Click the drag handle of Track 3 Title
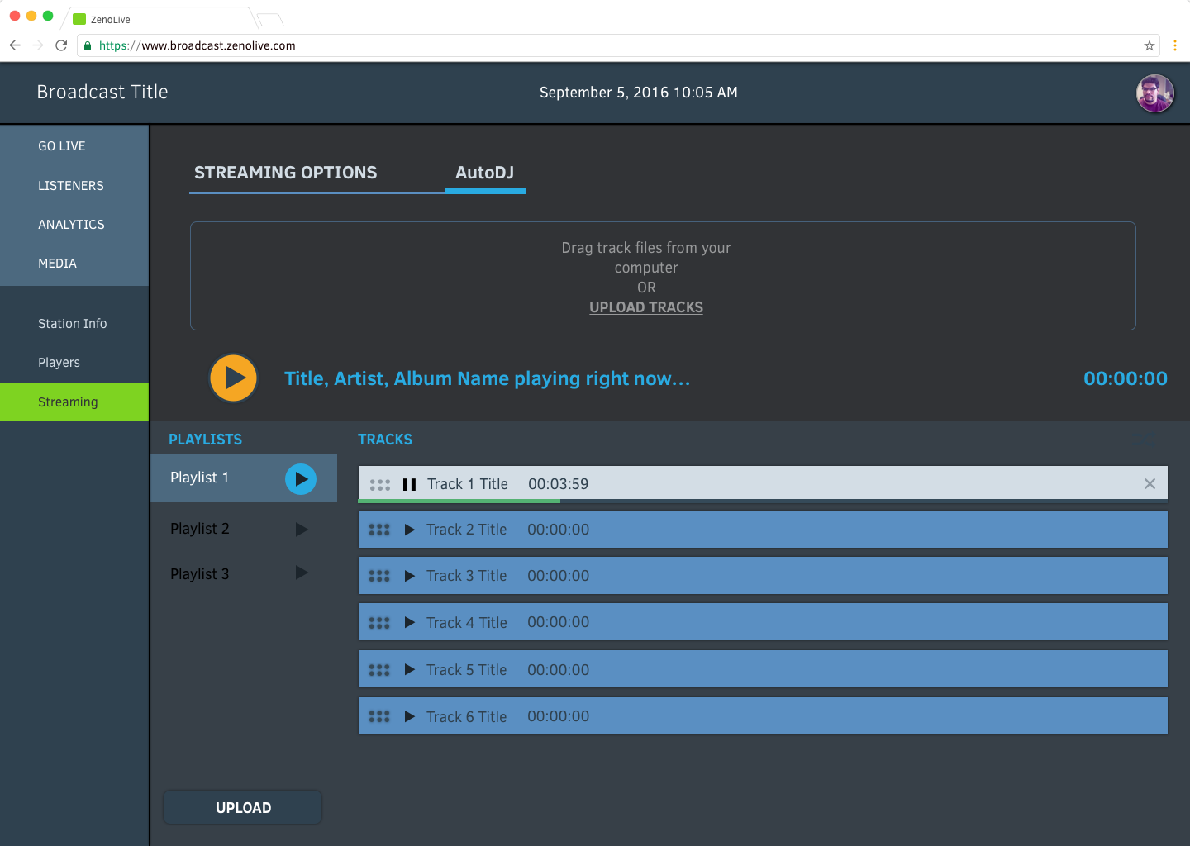Image resolution: width=1190 pixels, height=846 pixels. [x=379, y=577]
